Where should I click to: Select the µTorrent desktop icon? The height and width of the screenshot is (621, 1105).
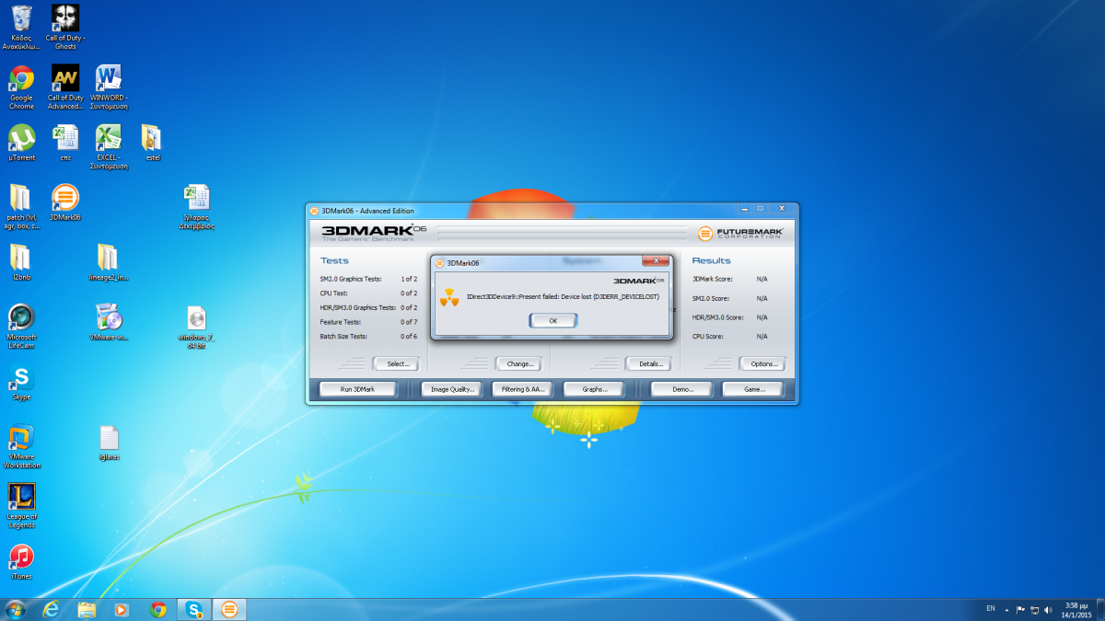[21, 143]
